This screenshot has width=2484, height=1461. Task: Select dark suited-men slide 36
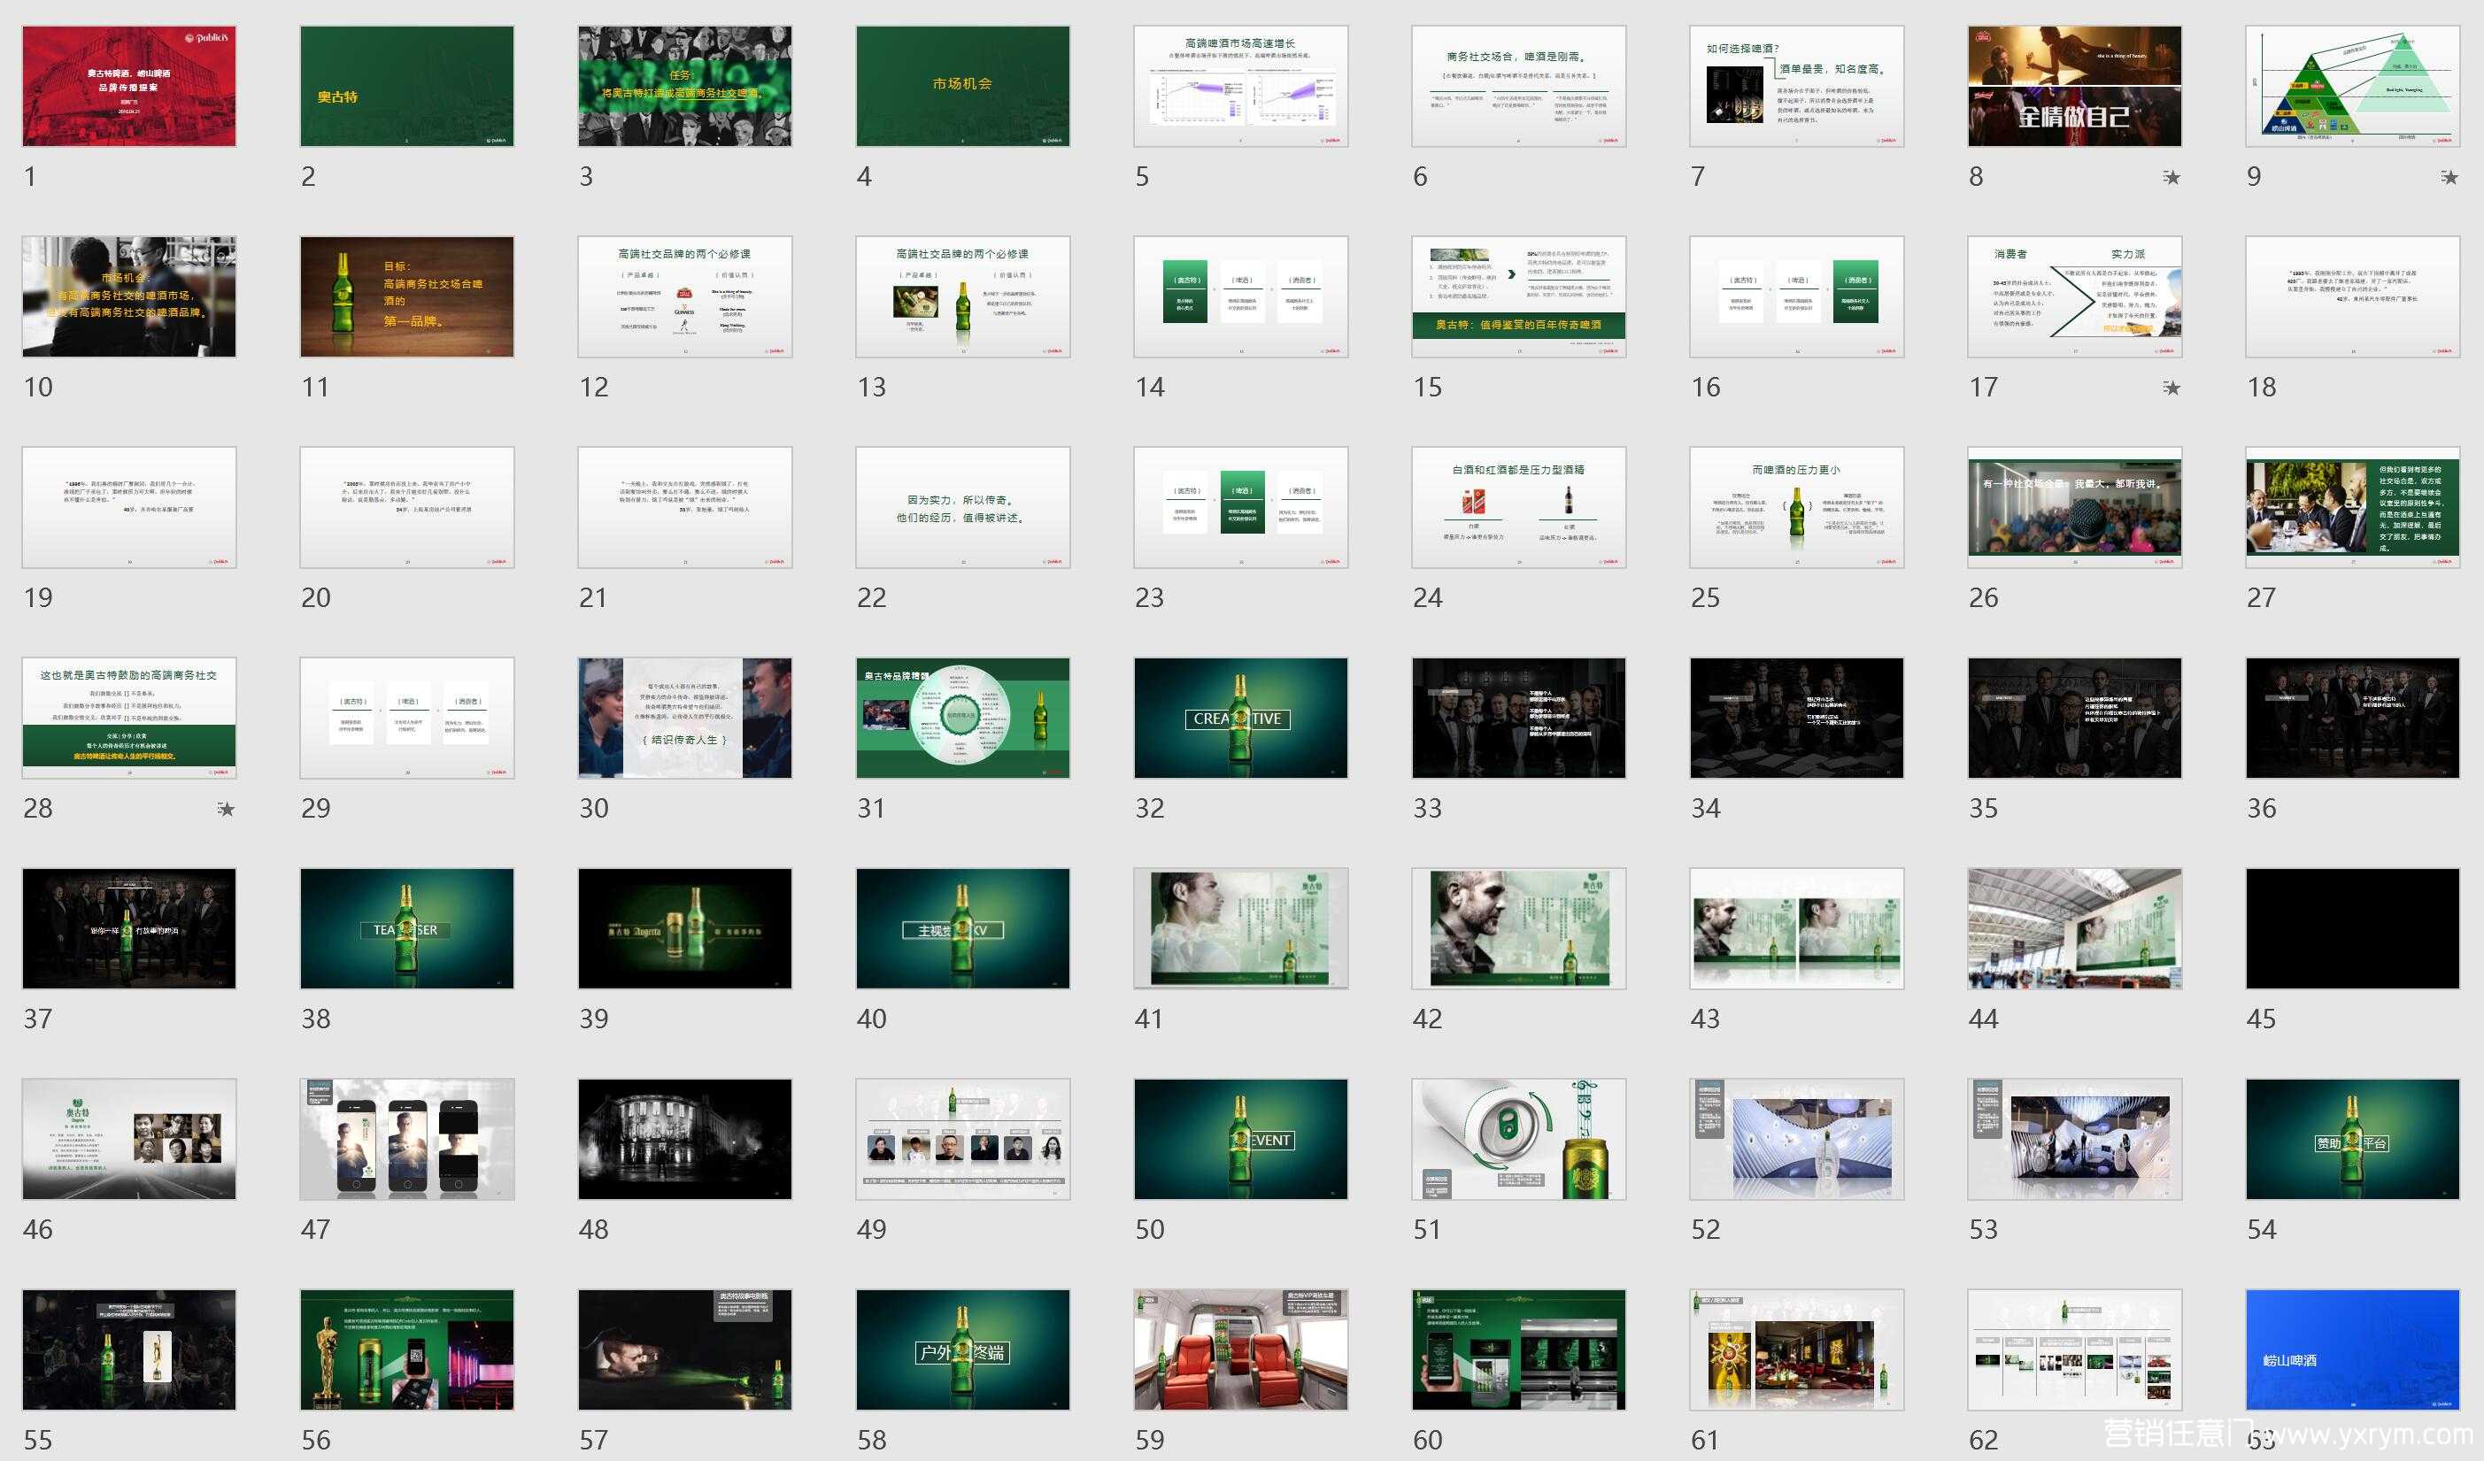point(2353,719)
